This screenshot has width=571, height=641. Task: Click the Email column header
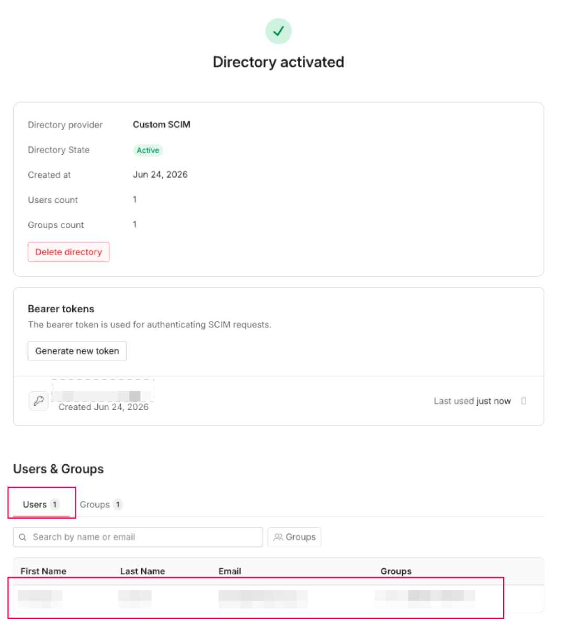click(x=230, y=571)
